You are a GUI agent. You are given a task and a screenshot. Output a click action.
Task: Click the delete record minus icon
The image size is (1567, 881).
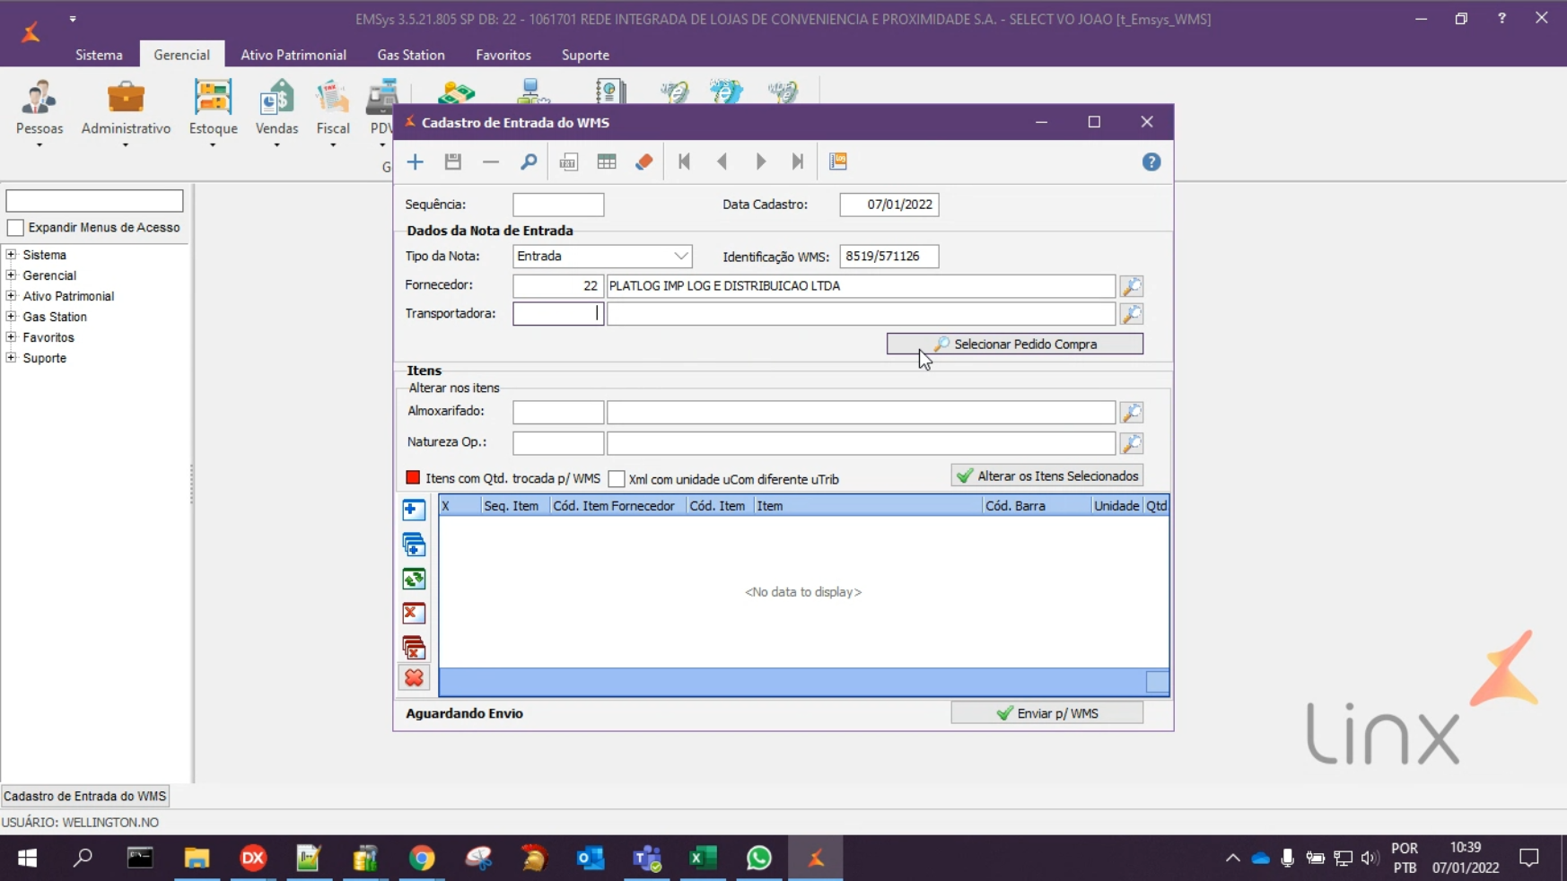tap(491, 162)
